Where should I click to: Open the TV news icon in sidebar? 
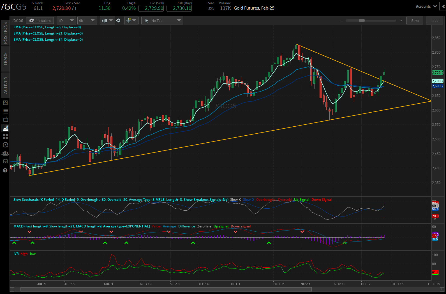point(5,119)
